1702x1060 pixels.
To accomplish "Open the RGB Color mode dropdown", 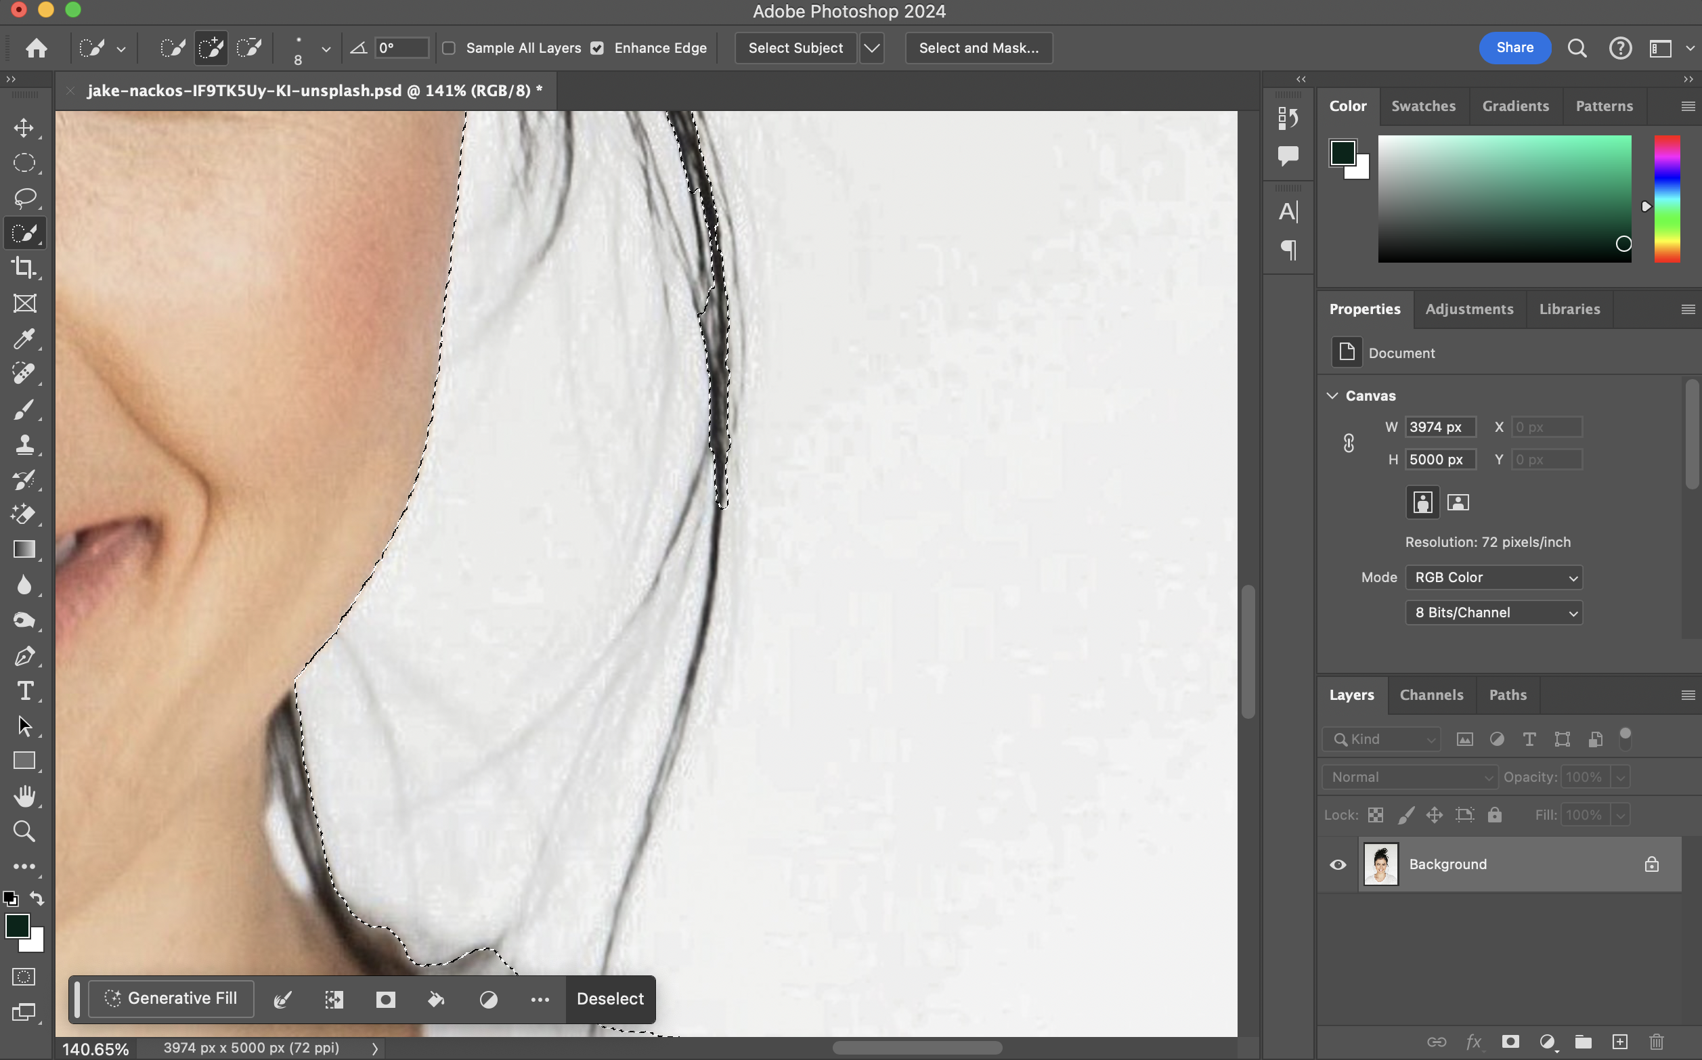I will pyautogui.click(x=1493, y=577).
